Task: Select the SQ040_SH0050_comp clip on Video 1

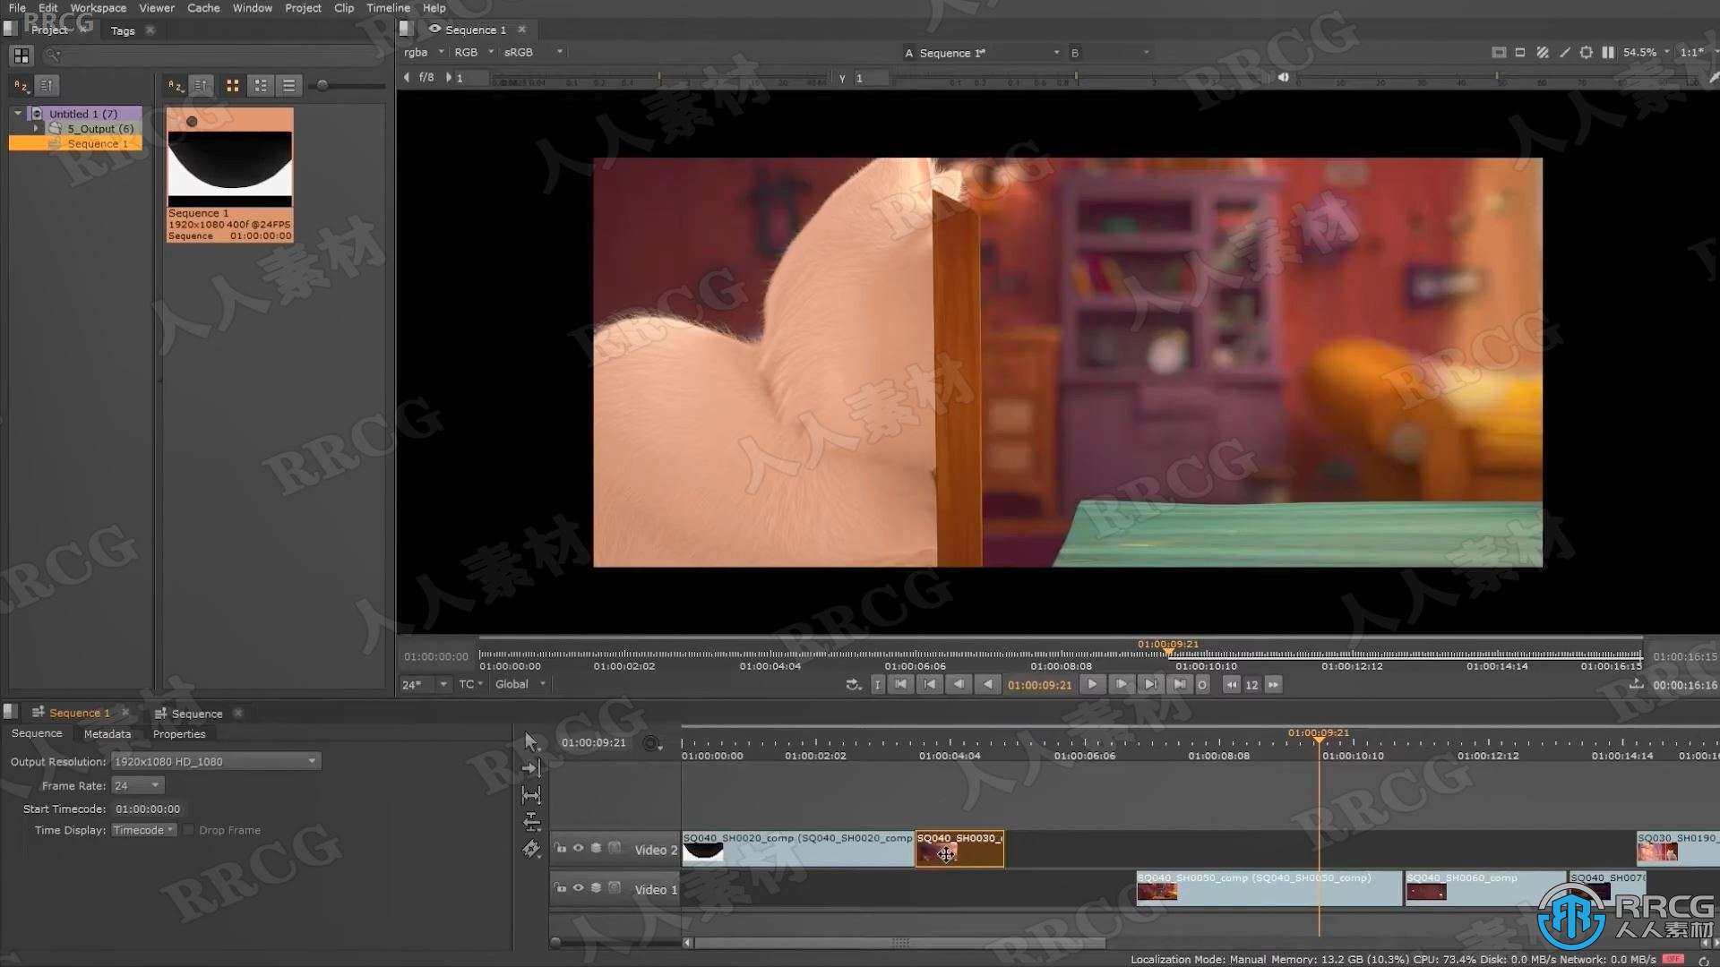Action: tap(1269, 888)
